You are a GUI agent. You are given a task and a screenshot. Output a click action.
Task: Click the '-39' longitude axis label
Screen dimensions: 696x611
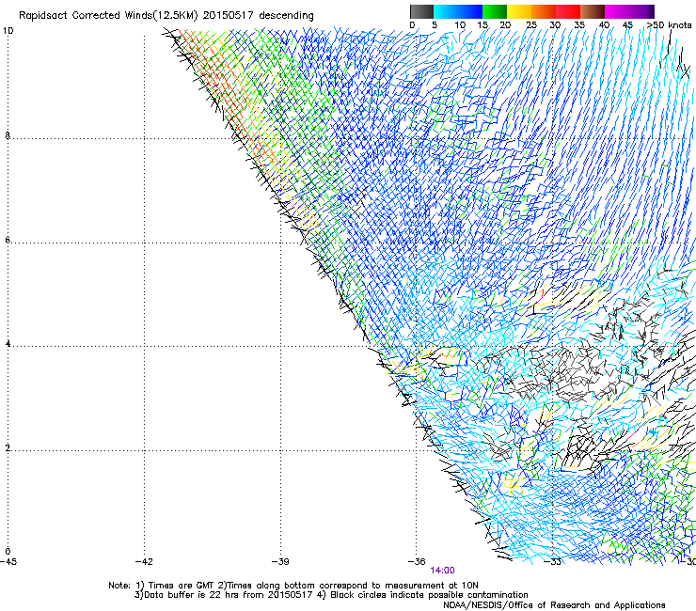tap(280, 562)
